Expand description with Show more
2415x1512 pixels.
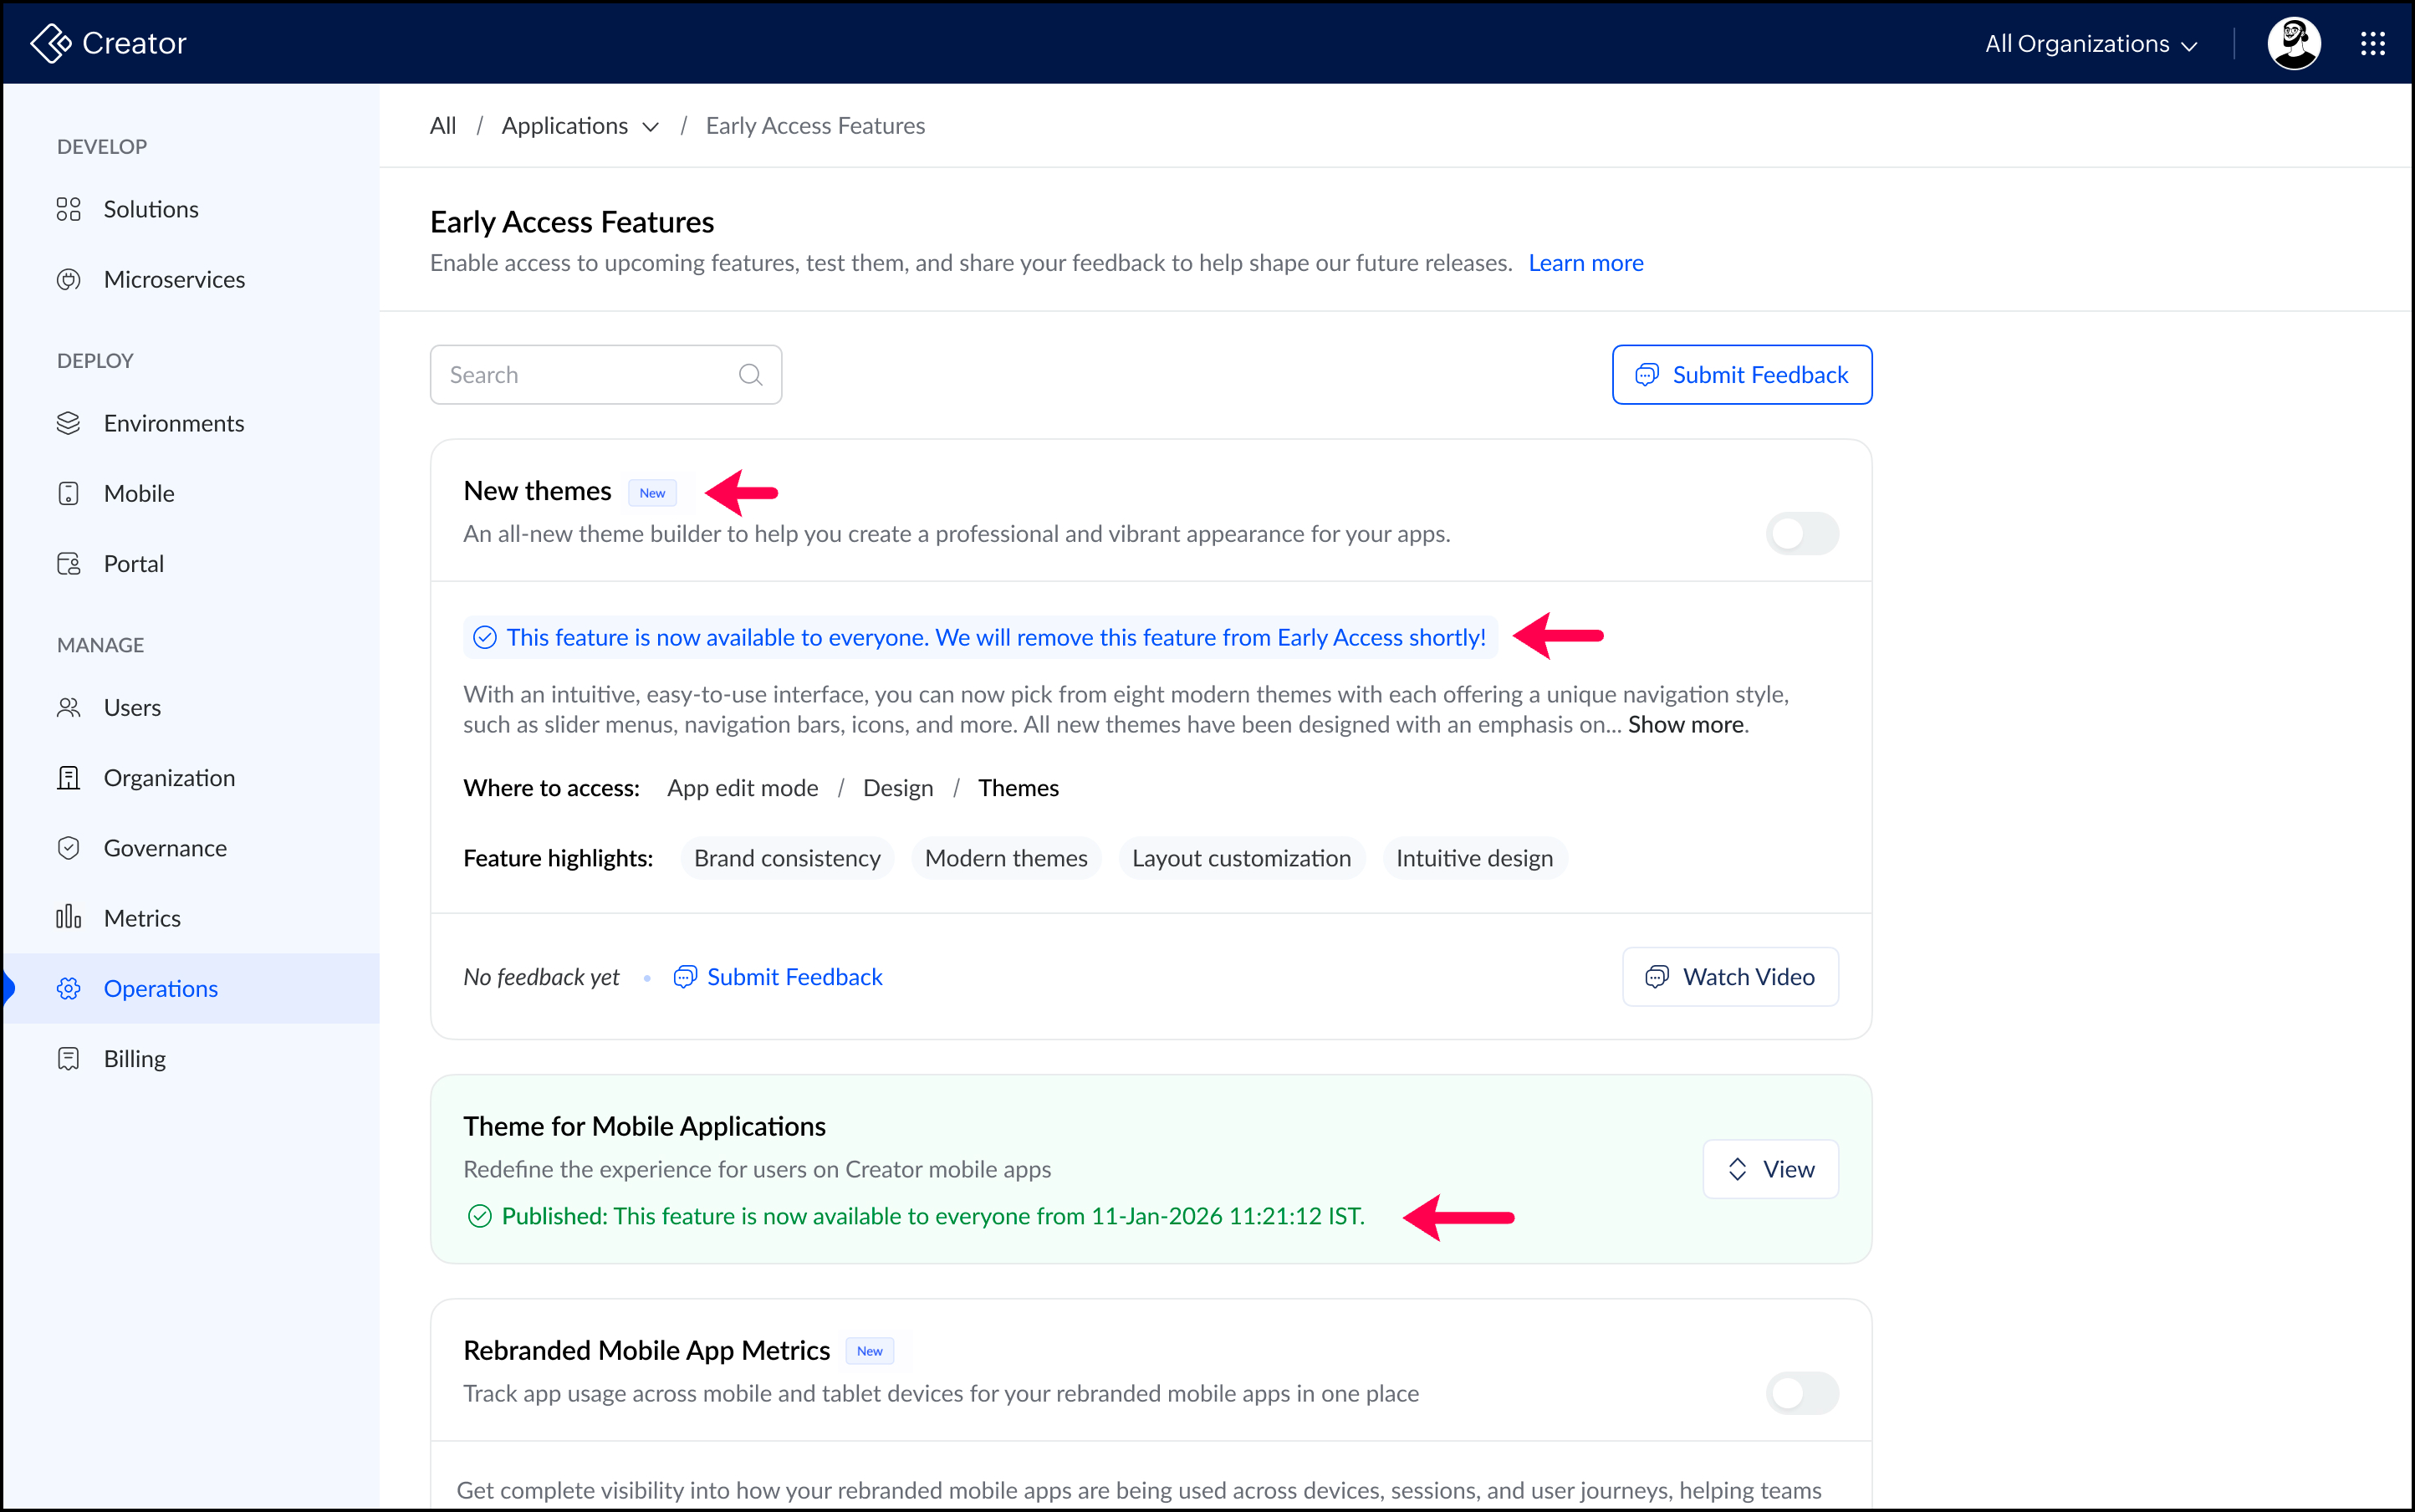coord(1685,725)
